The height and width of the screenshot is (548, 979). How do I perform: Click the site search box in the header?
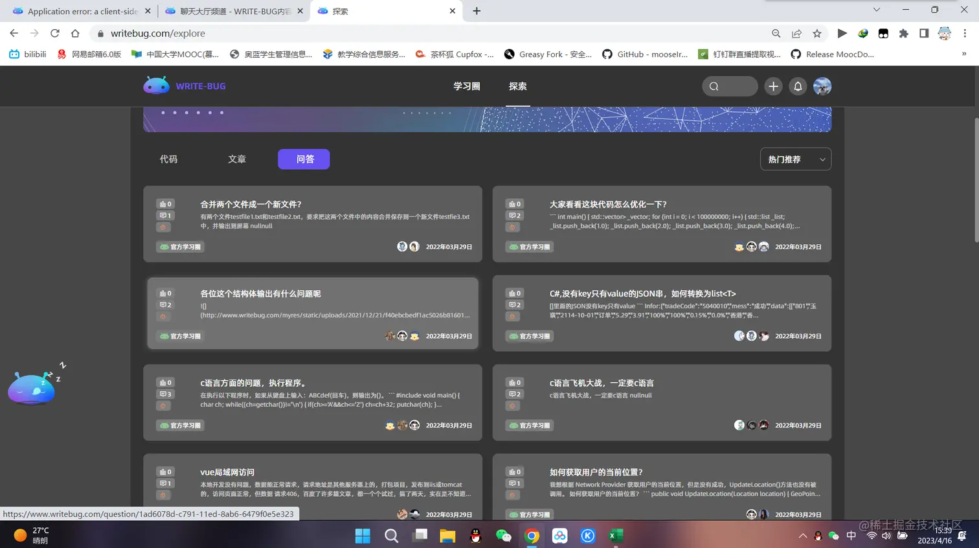pyautogui.click(x=730, y=86)
